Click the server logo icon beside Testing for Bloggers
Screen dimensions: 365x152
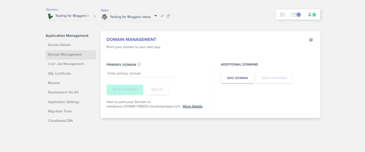50,16
